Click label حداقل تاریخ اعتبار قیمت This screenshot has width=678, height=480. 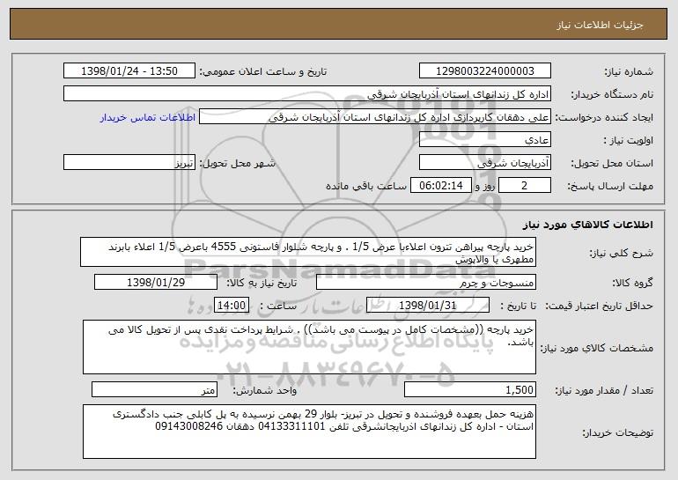599,306
